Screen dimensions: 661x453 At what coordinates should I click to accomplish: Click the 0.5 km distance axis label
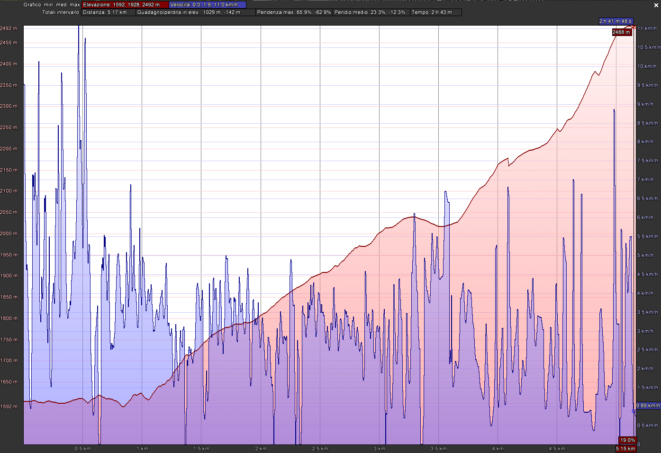click(x=83, y=449)
